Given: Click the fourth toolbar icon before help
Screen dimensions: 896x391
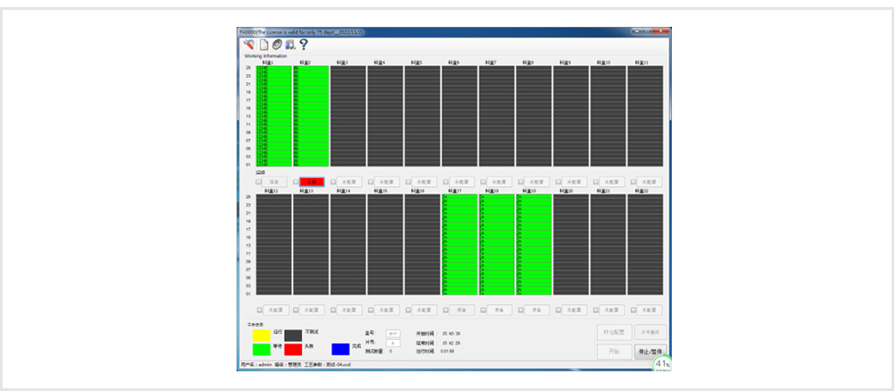Looking at the screenshot, I should (289, 44).
